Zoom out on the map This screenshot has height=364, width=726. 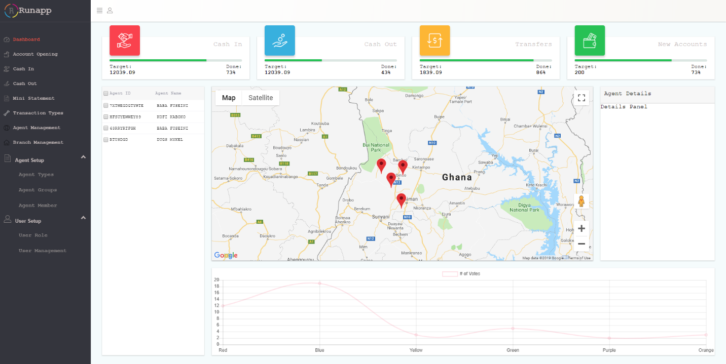pos(582,244)
